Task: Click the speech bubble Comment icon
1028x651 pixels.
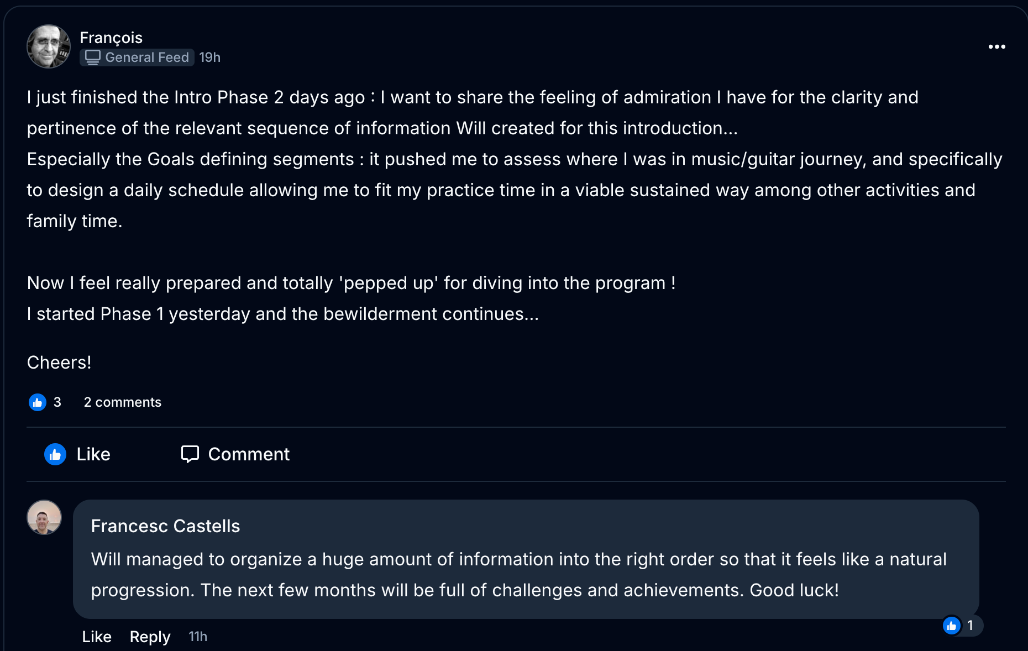Action: 190,454
